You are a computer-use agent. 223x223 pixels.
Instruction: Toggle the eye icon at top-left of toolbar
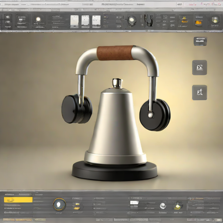(x=8, y=17)
